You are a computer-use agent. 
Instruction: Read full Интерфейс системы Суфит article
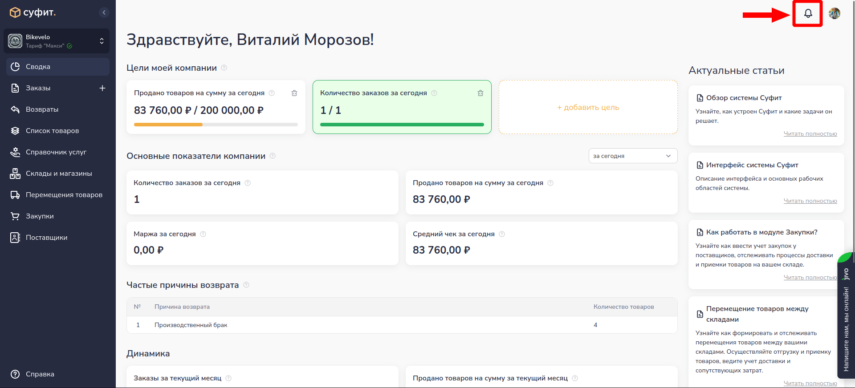click(x=810, y=201)
